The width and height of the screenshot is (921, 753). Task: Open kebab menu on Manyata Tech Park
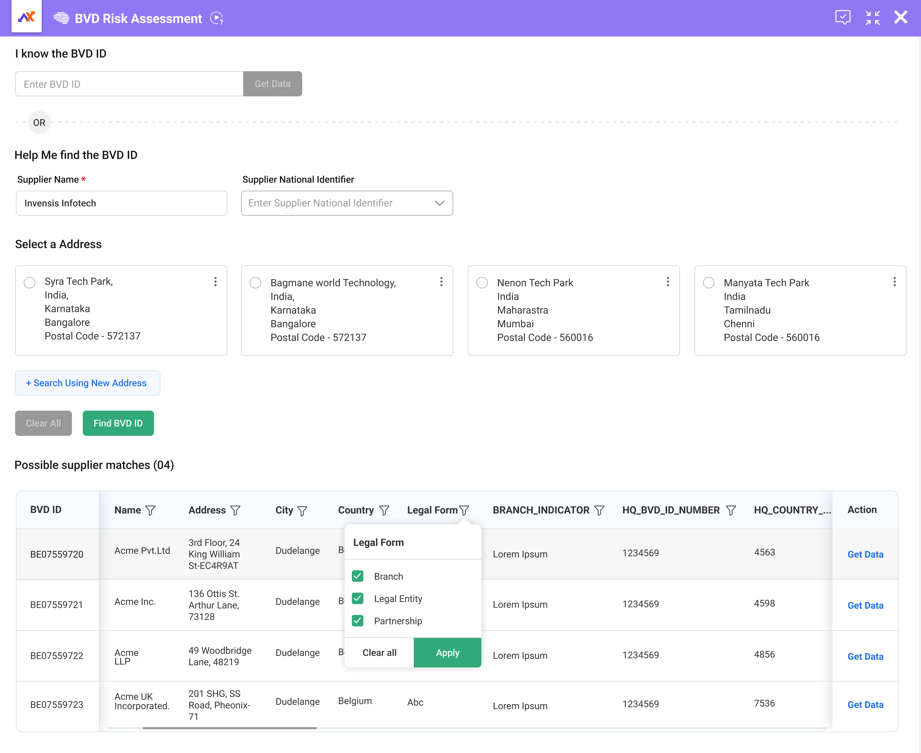(x=894, y=282)
